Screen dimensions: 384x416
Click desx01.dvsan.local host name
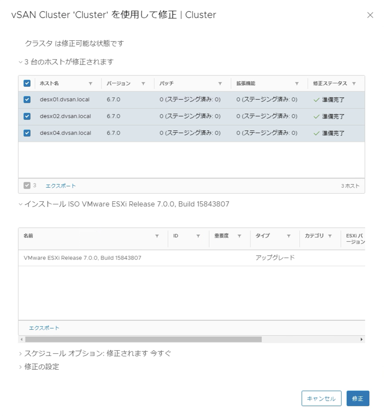(x=64, y=99)
